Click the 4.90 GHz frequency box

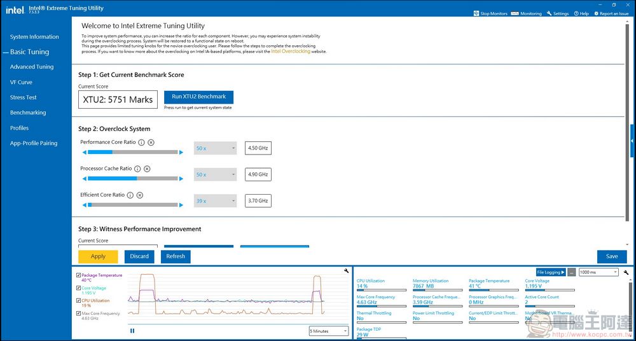258,174
